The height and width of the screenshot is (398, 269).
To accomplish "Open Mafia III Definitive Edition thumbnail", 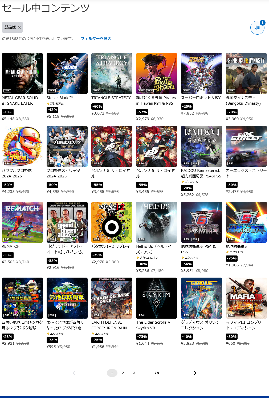I will click(x=246, y=298).
